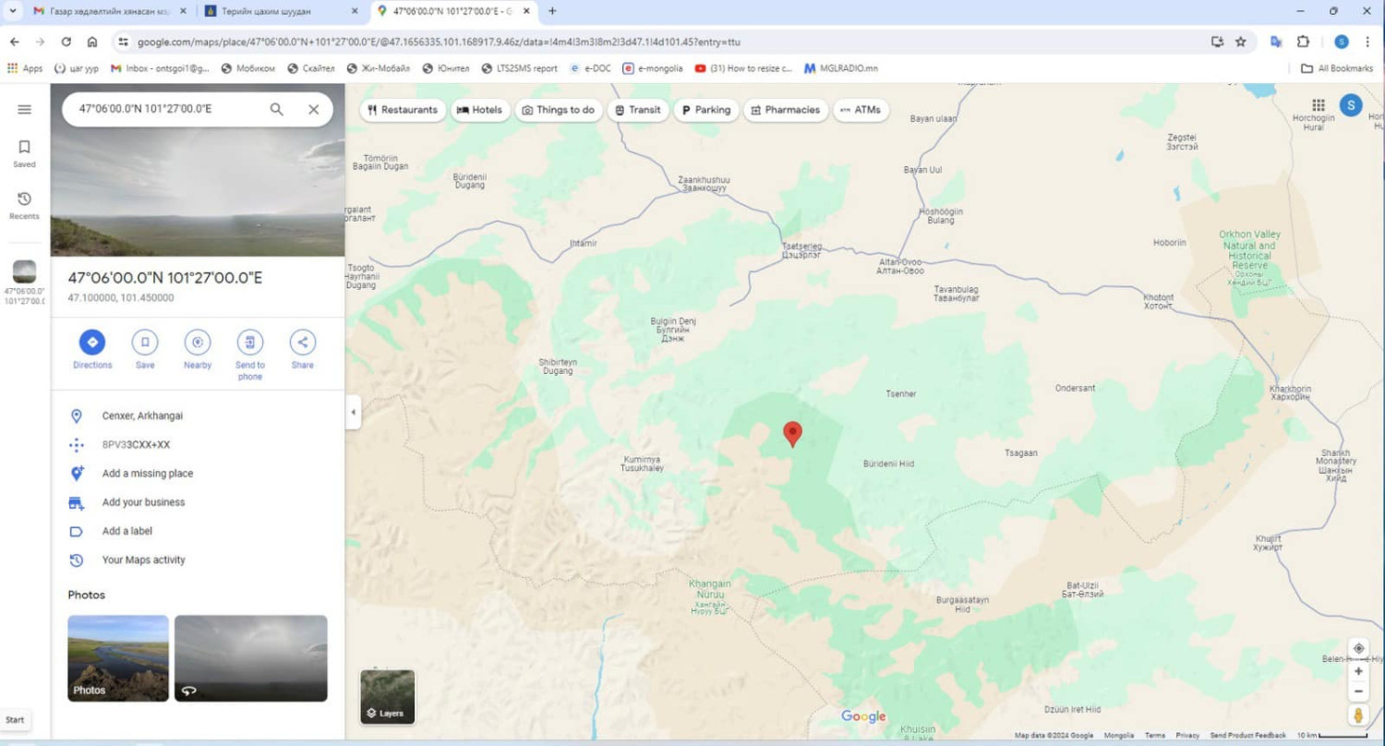1385x746 pixels.
Task: Switch map type via Layers thumbnail
Action: pos(388,697)
